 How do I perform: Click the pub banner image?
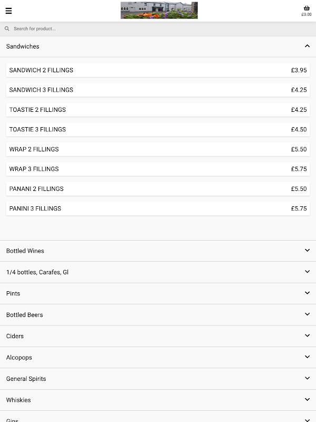coord(159,10)
